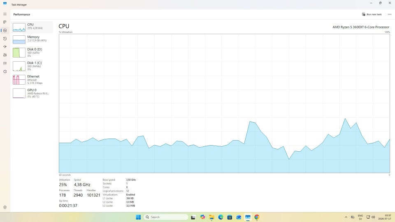Open the three-dot more options menu

tap(390, 14)
